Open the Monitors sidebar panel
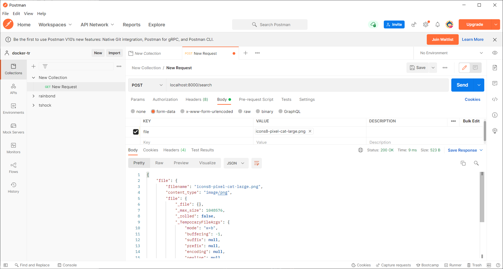Viewport: 503px width, 269px height. tap(13, 148)
